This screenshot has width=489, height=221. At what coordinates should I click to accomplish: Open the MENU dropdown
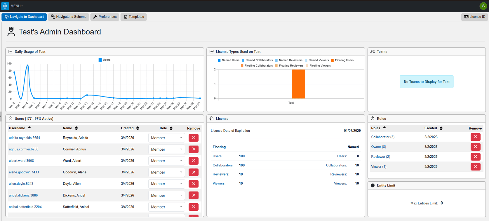[x=17, y=6]
